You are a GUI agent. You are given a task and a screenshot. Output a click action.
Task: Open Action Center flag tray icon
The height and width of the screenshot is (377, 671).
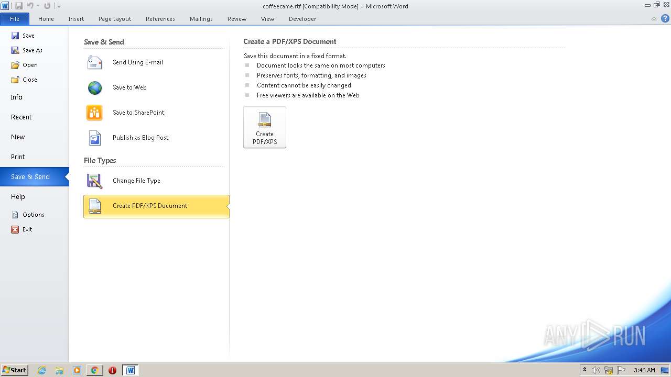621,370
